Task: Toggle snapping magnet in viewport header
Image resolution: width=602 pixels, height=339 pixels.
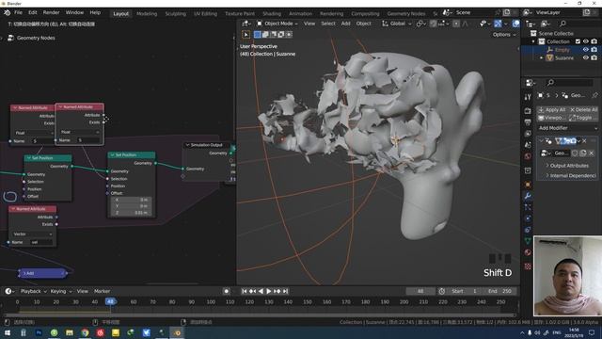Action: (x=433, y=24)
